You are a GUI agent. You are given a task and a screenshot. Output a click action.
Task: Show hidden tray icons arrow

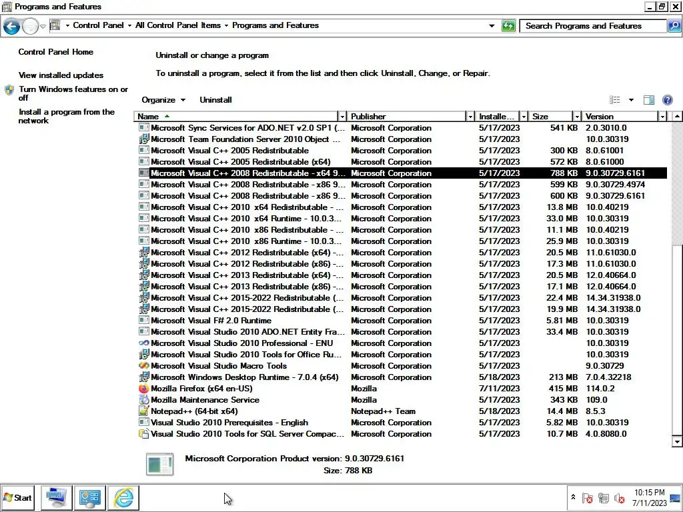tap(573, 497)
